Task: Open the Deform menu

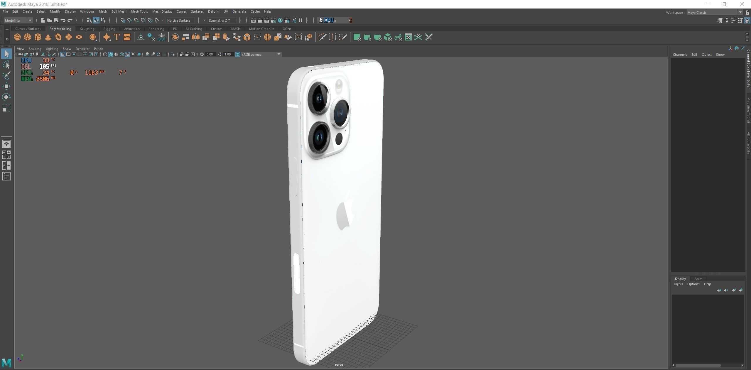Action: click(213, 11)
